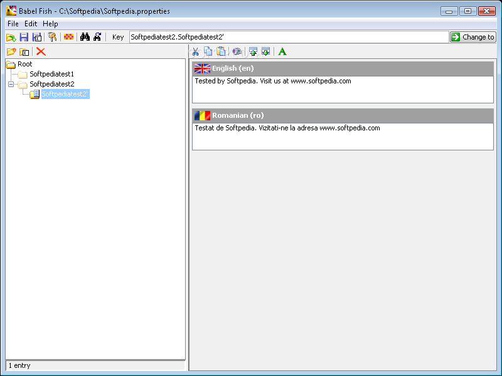Click the Romanian translation text box
The width and height of the screenshot is (502, 376).
pos(343,137)
